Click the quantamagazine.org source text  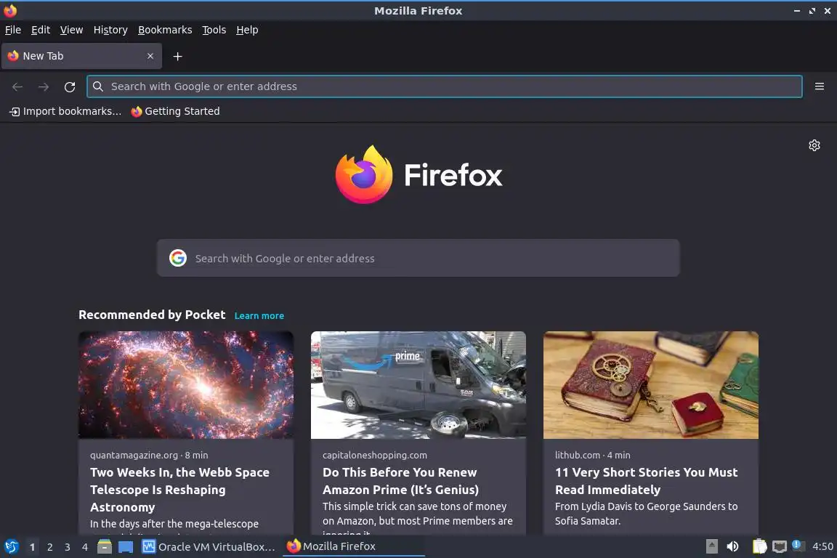(x=134, y=455)
